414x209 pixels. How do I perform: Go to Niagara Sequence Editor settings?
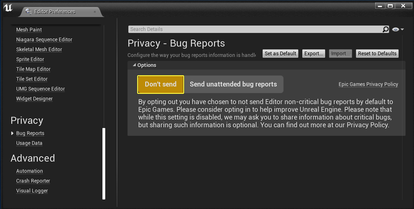click(x=44, y=39)
